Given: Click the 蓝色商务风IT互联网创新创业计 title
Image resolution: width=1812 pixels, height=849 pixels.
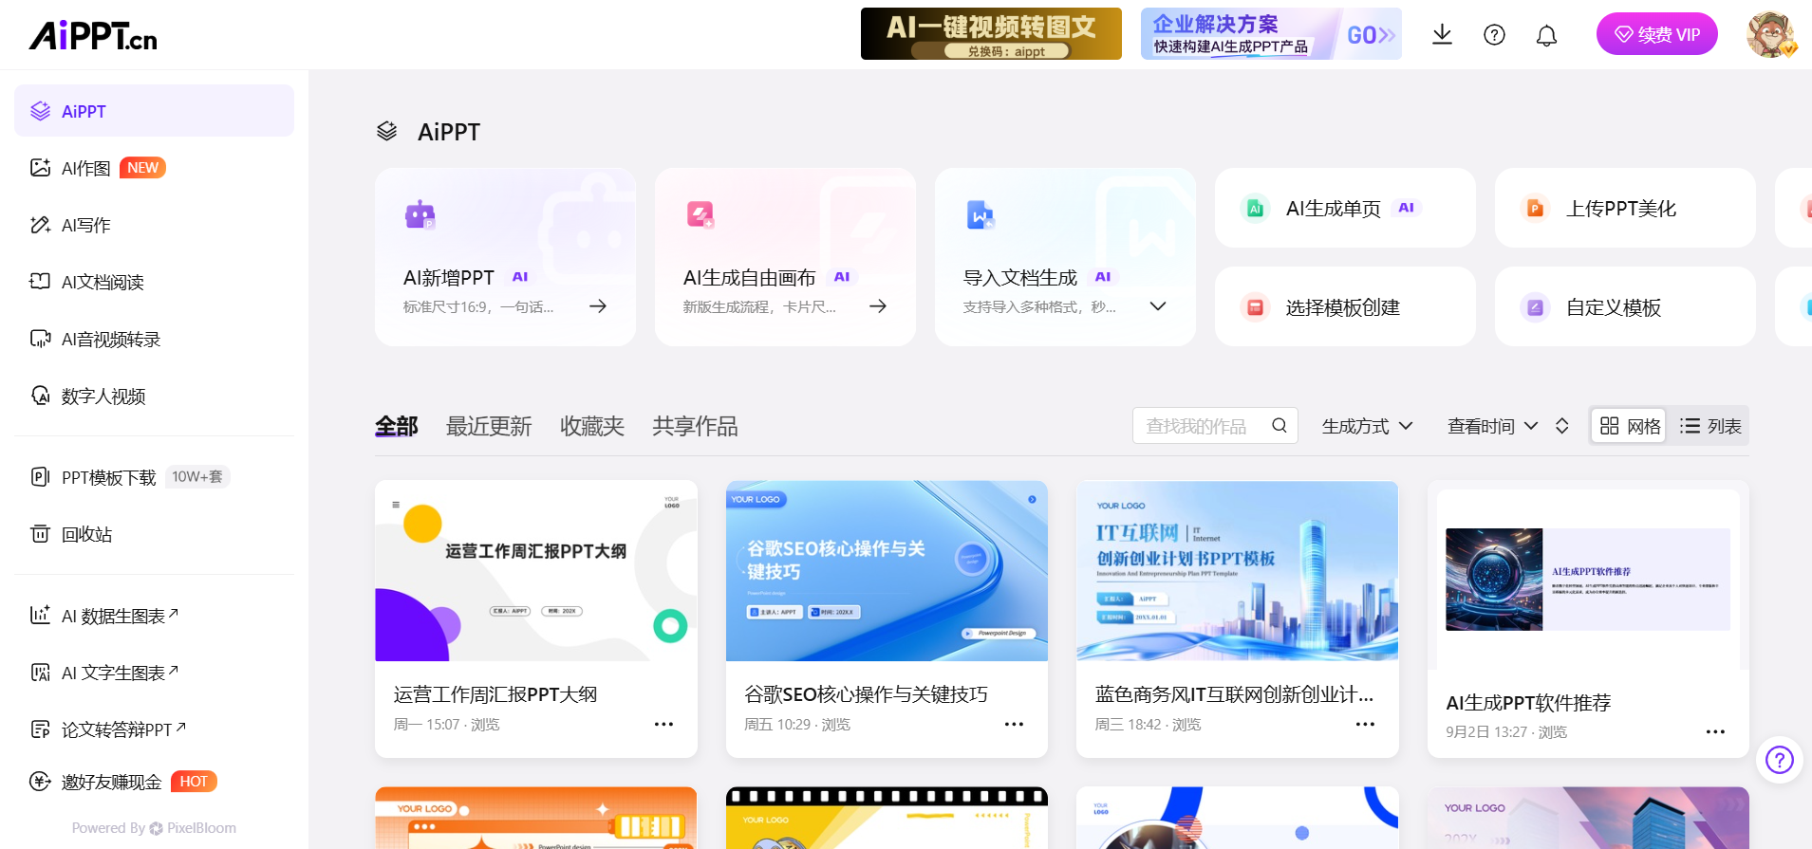Looking at the screenshot, I should pos(1234,694).
